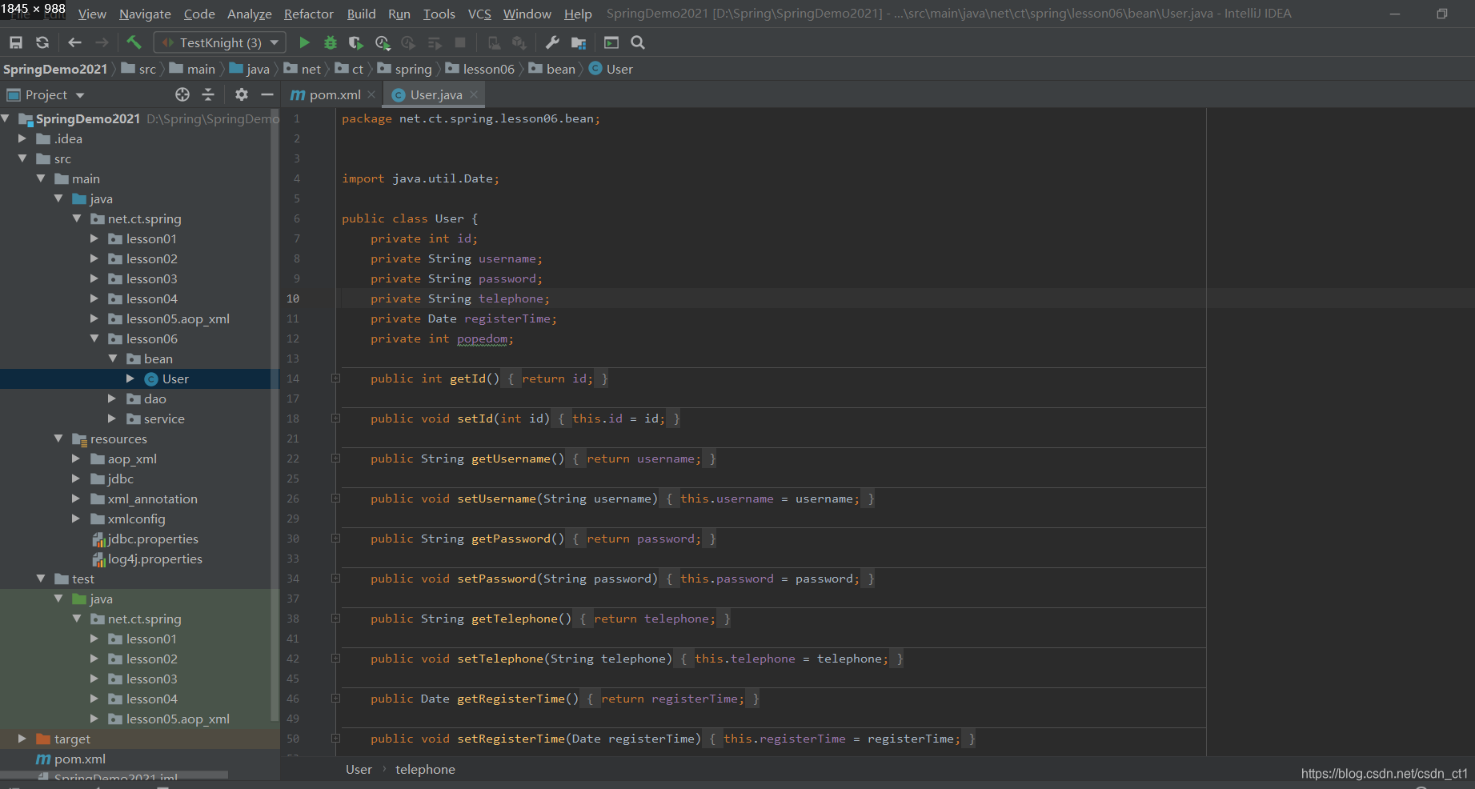Toggle fold marker beside setUsername method
The height and width of the screenshot is (789, 1475).
click(x=336, y=499)
